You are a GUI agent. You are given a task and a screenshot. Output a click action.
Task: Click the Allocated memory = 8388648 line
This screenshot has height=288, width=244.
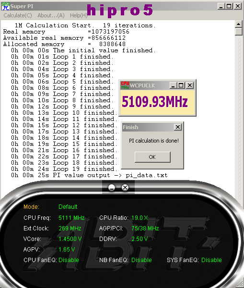64,44
